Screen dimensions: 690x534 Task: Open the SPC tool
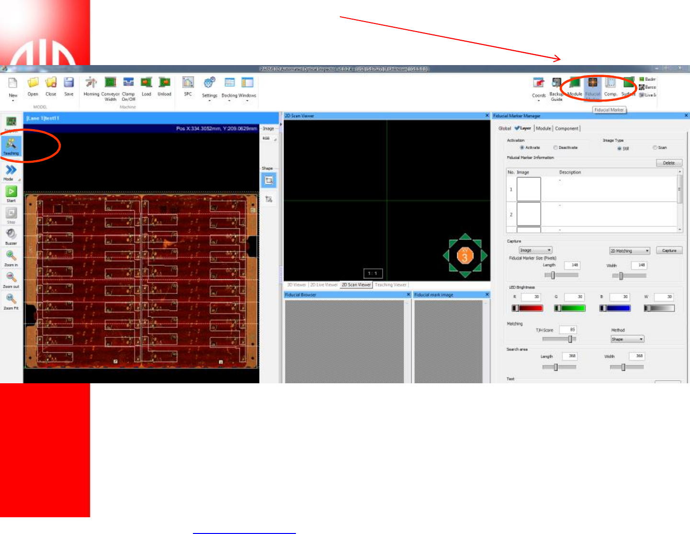[x=188, y=83]
